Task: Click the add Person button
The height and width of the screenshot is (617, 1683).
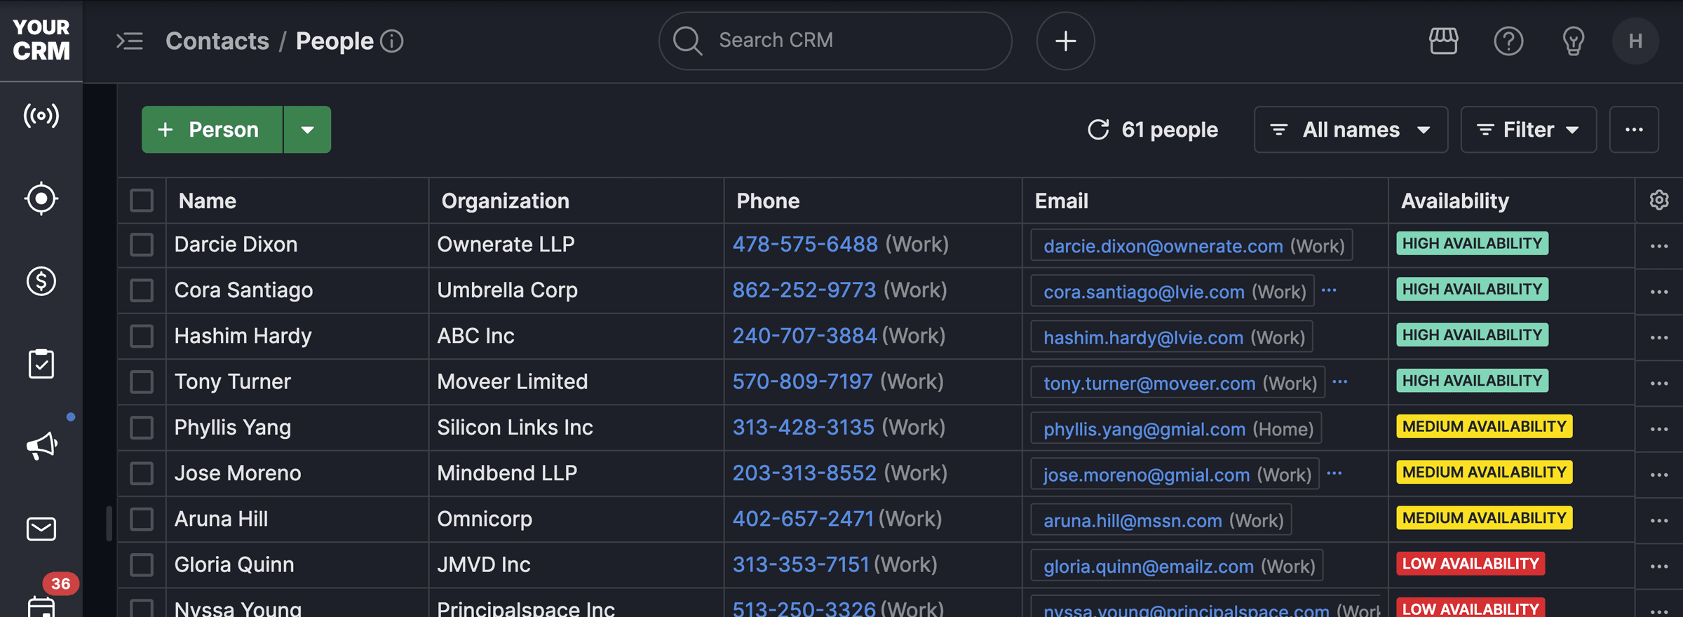Action: 212,130
